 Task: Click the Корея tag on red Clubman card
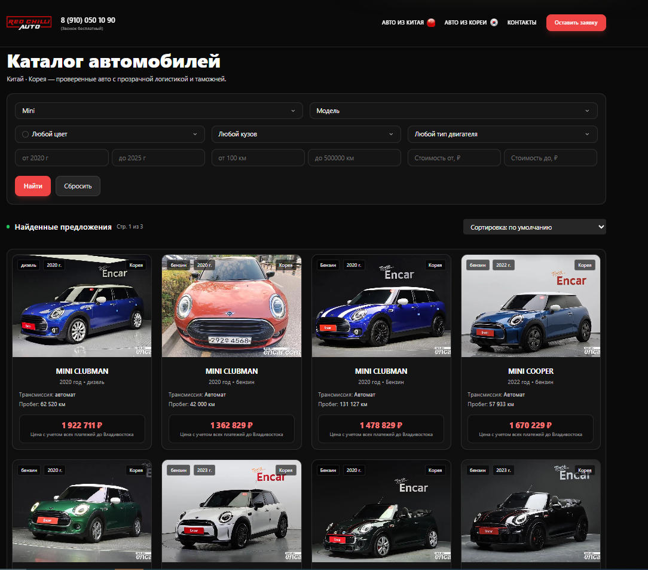coord(286,265)
